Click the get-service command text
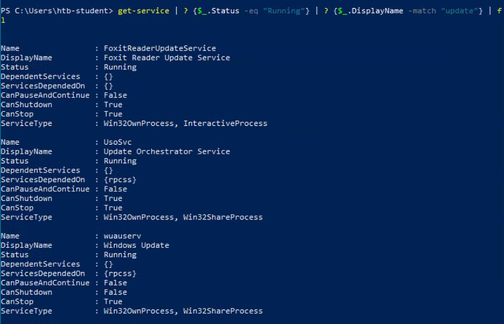 [143, 11]
